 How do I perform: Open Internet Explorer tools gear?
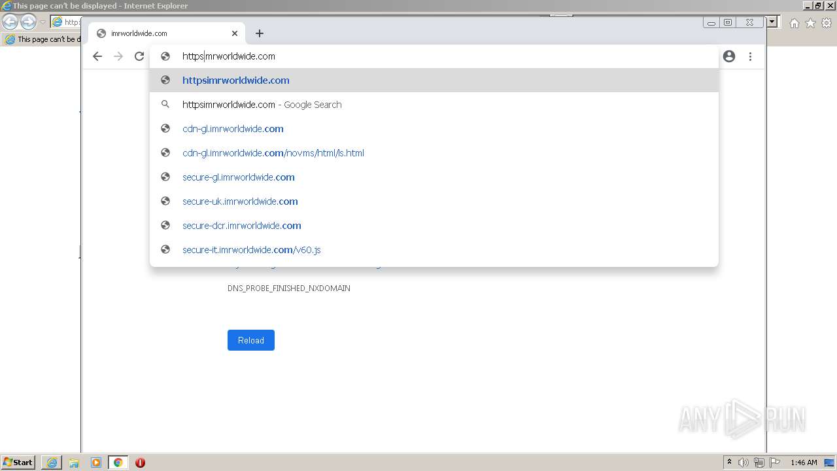point(826,23)
